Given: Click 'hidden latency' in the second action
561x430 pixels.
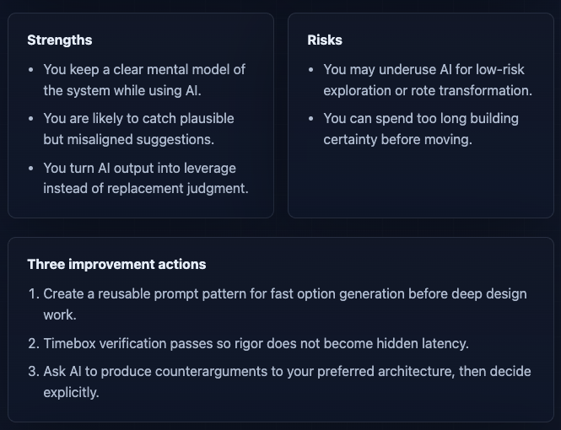Looking at the screenshot, I should [x=423, y=343].
